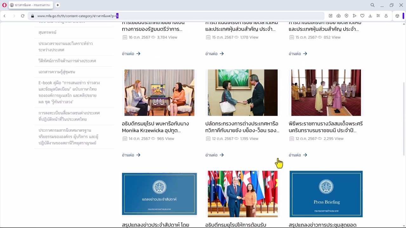Open thumbnail of royal award ceremony
The width and height of the screenshot is (406, 228).
pyautogui.click(x=326, y=92)
